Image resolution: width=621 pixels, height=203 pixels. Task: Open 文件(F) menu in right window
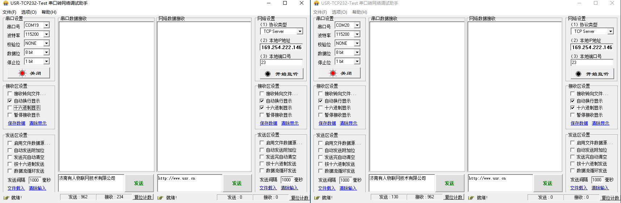click(x=320, y=12)
